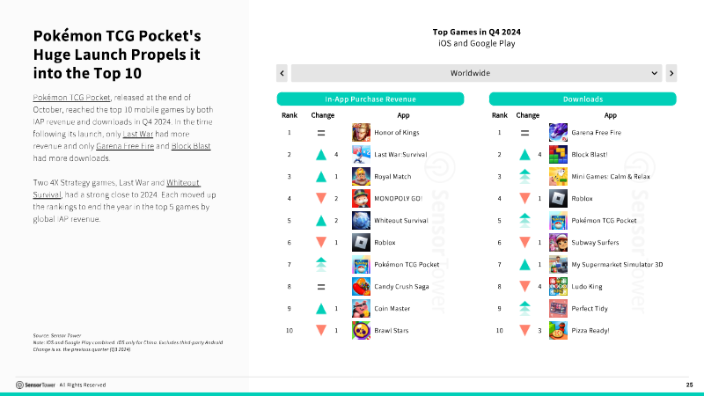Select the Pizza Ready! game icon
This screenshot has width=704, height=396.
(558, 330)
